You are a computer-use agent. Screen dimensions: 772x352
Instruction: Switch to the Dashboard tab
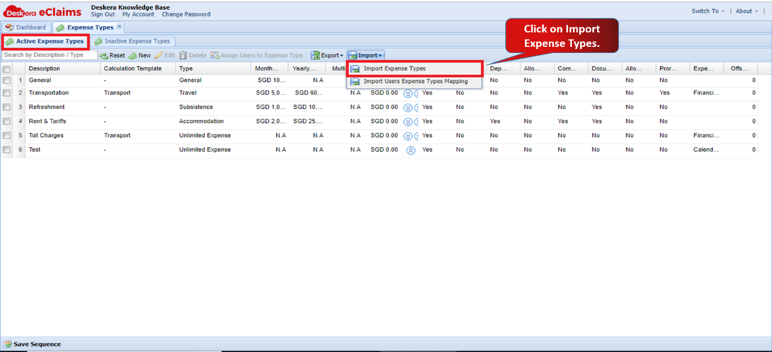26,27
